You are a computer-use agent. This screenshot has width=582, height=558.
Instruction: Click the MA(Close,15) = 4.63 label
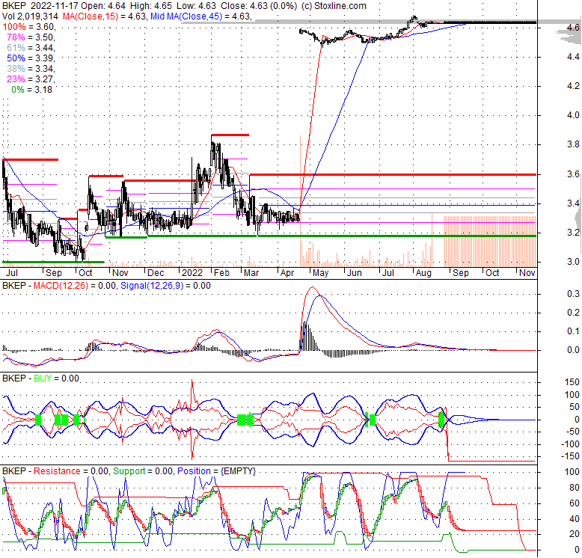pyautogui.click(x=104, y=16)
